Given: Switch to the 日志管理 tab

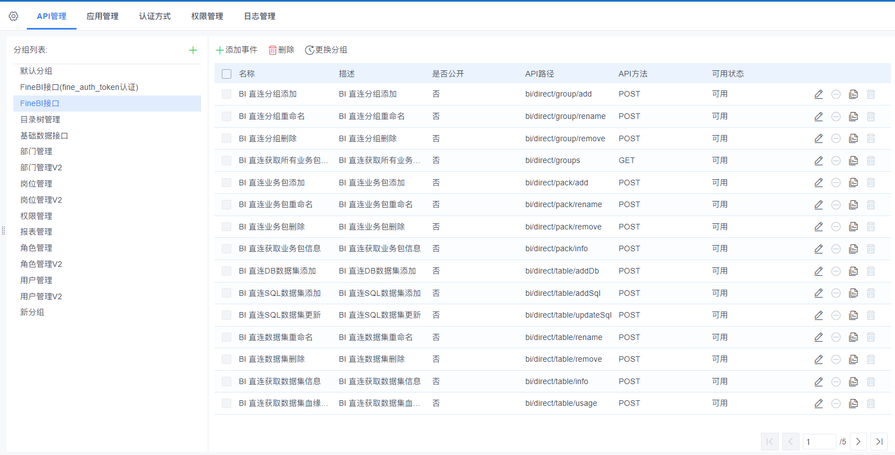Looking at the screenshot, I should [x=260, y=16].
